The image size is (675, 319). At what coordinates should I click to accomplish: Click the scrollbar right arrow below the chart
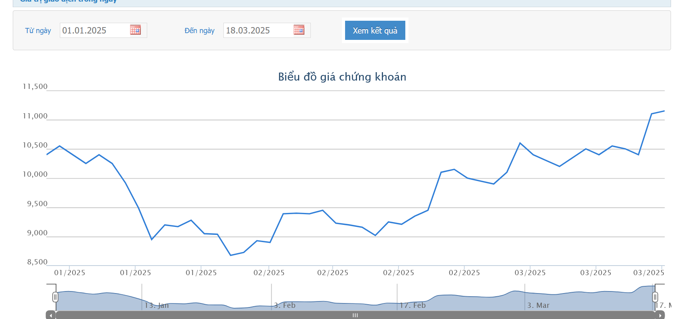pos(660,315)
